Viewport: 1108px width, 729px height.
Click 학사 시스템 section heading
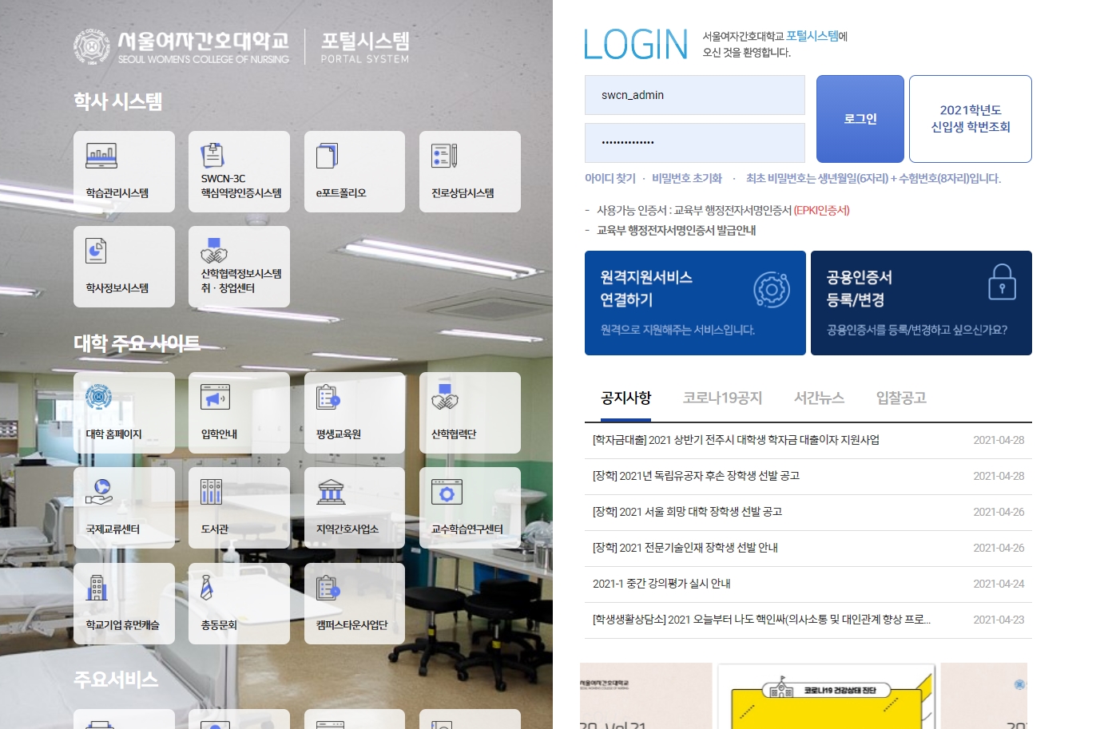(x=118, y=101)
